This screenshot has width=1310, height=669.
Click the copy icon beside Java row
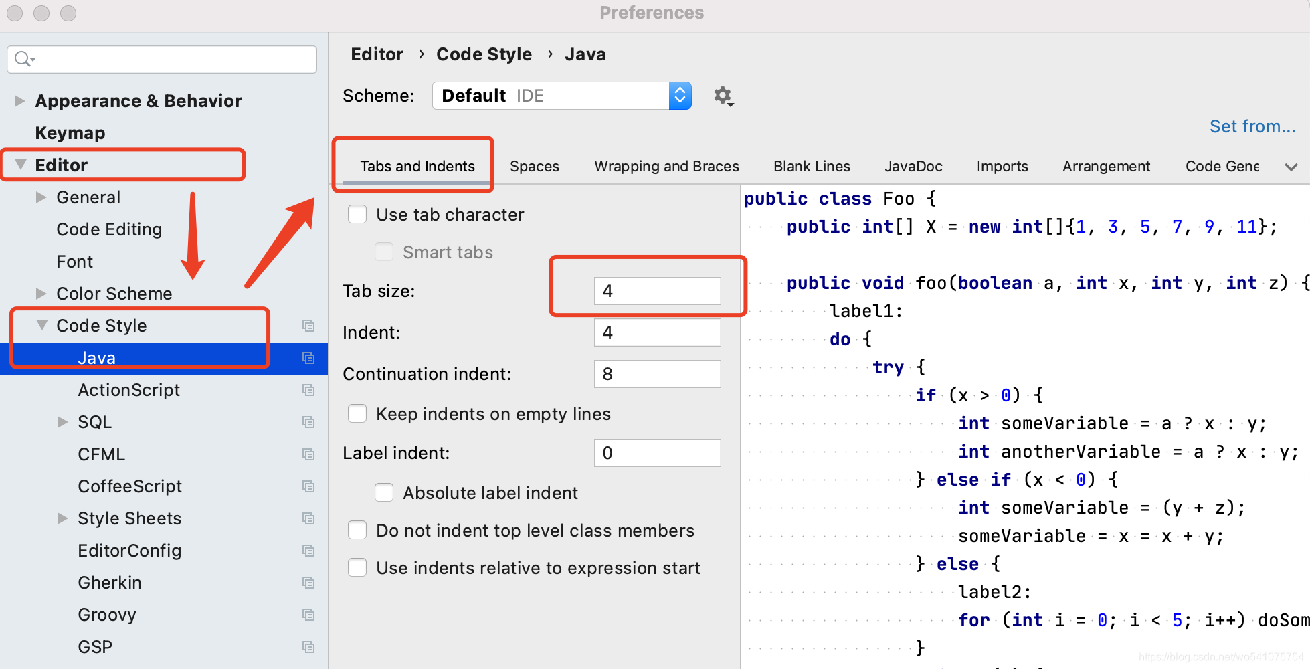coord(308,358)
